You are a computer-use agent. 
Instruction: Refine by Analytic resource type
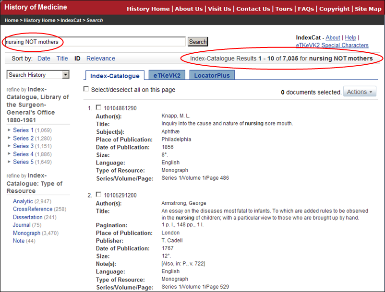click(23, 201)
